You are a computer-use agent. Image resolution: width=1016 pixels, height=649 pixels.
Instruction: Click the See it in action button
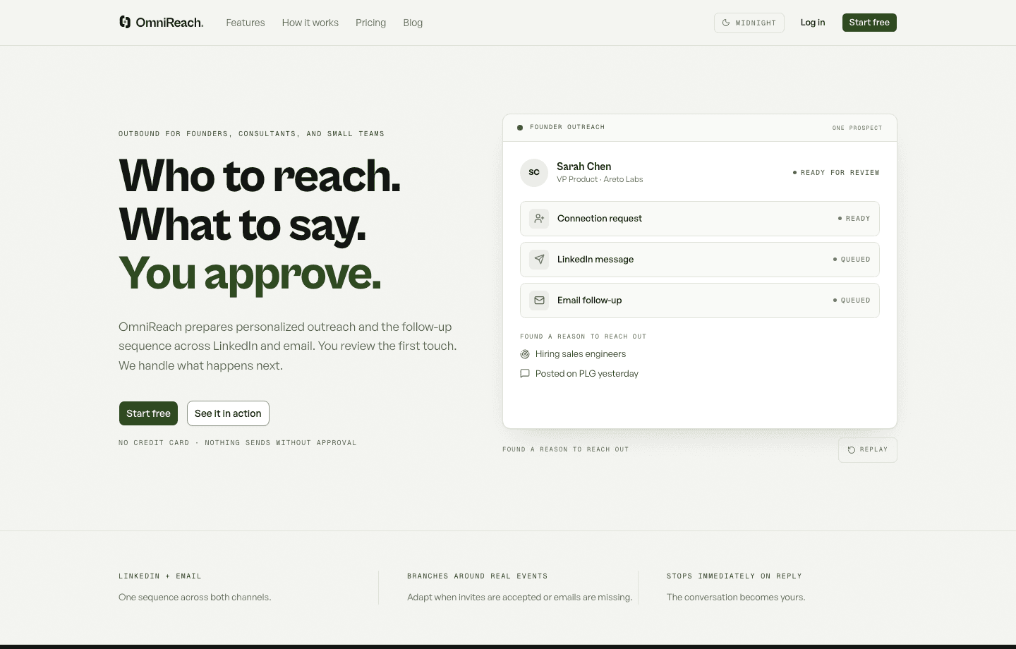pyautogui.click(x=228, y=413)
